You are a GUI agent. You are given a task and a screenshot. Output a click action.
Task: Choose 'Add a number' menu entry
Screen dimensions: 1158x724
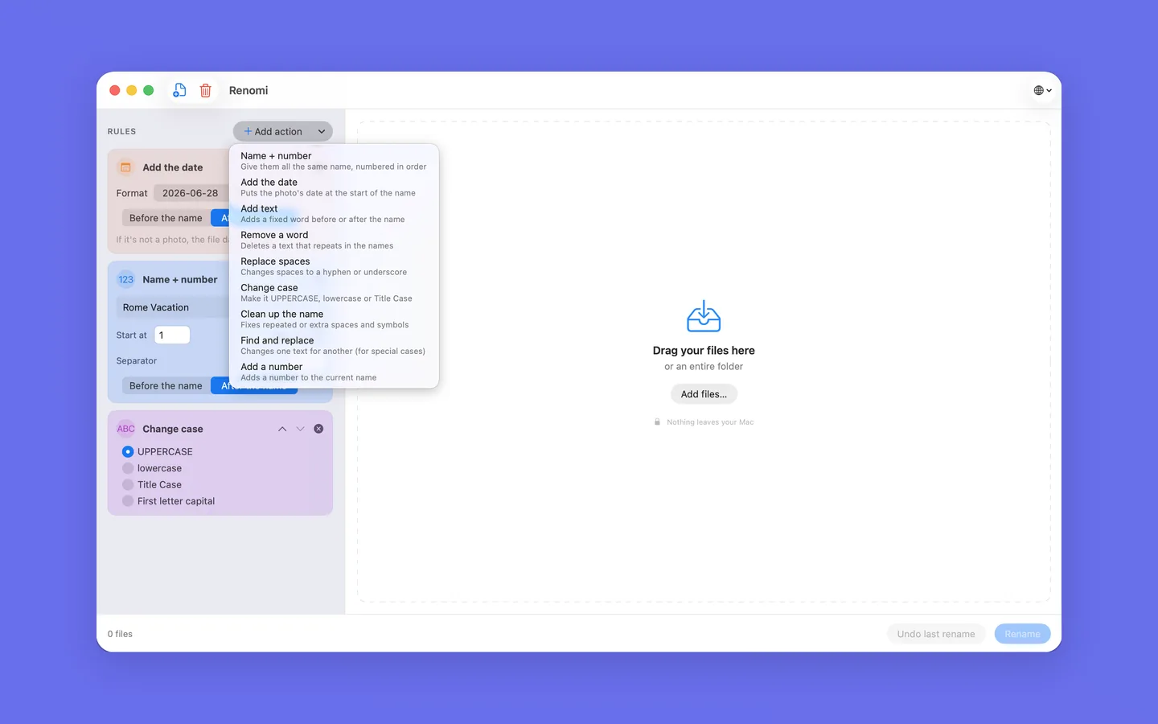334,372
